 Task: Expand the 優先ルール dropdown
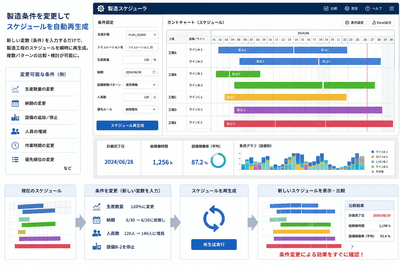click(x=141, y=109)
